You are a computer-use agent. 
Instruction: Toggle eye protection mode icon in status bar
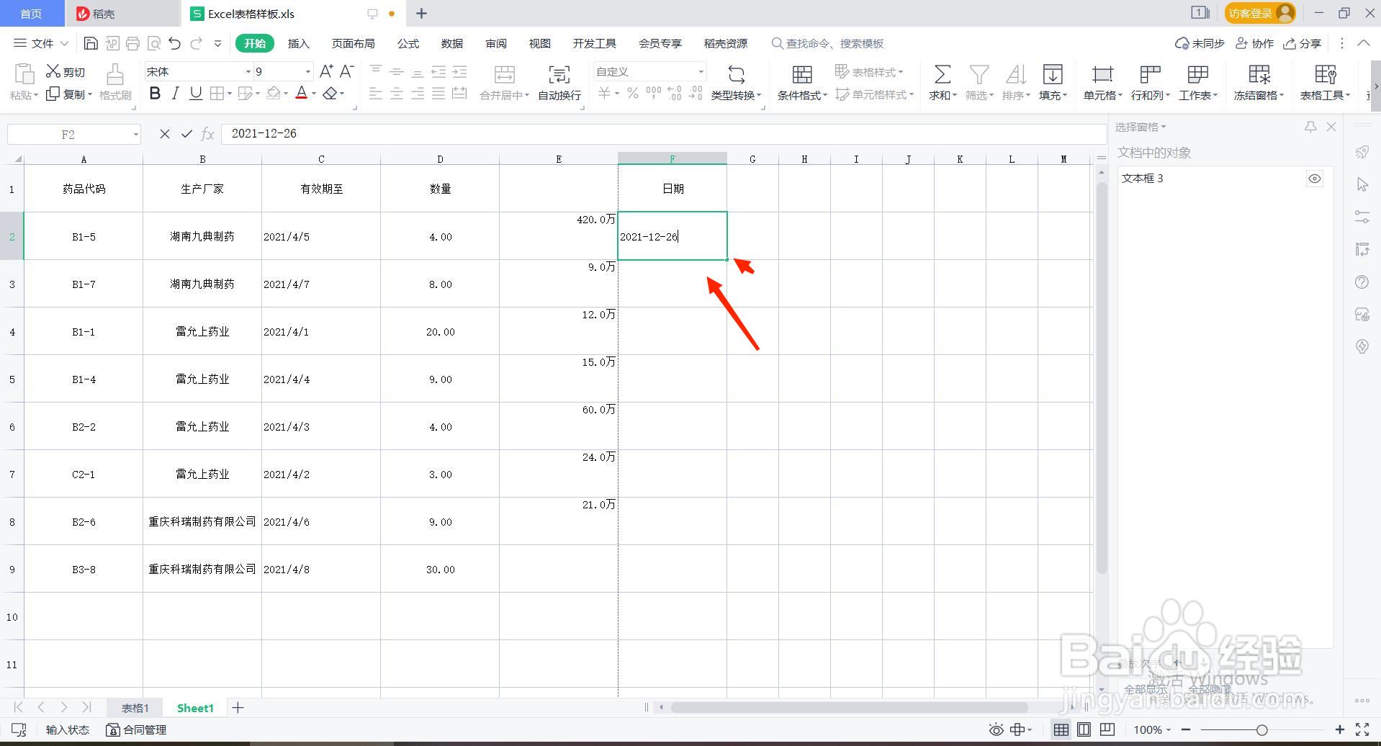(996, 729)
